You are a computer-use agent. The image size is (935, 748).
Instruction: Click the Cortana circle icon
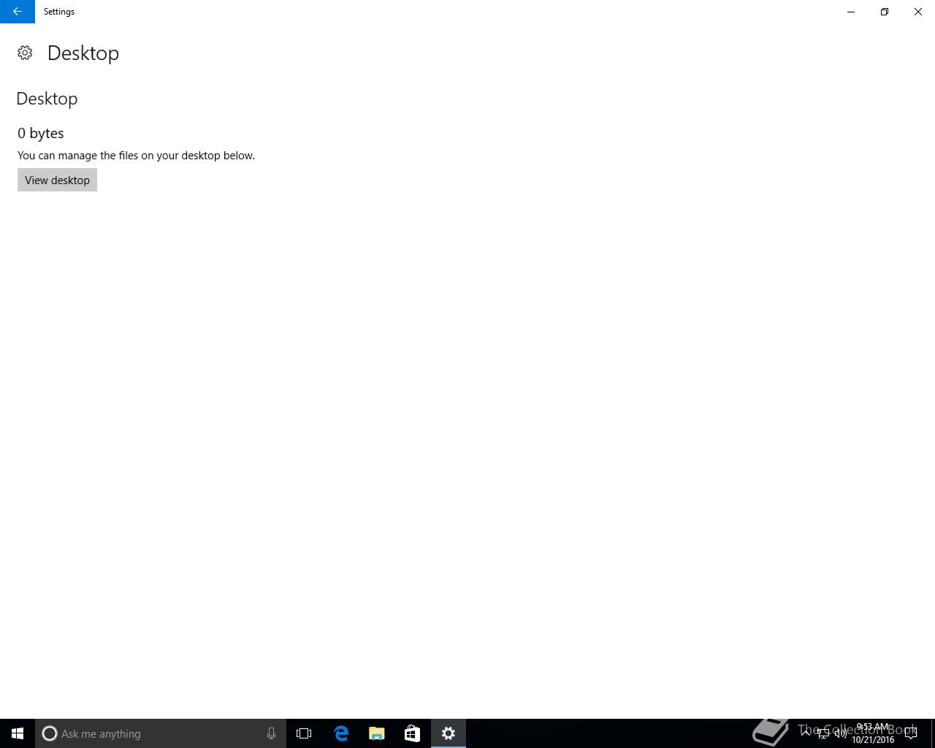50,733
